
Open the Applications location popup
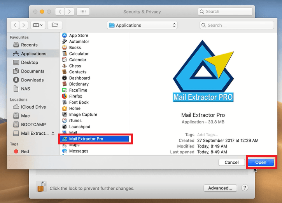[142, 25]
